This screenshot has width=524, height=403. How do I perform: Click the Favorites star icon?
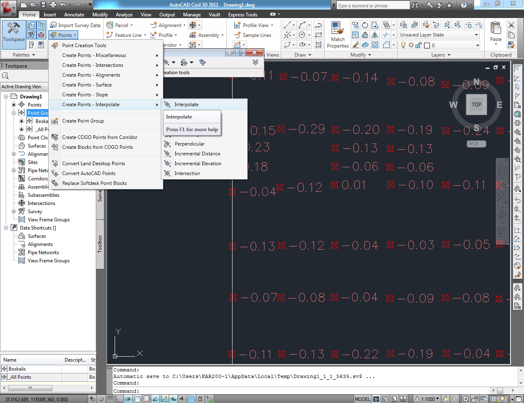click(x=449, y=5)
